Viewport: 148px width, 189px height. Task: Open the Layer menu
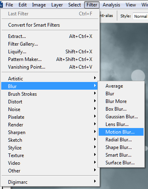(57, 5)
